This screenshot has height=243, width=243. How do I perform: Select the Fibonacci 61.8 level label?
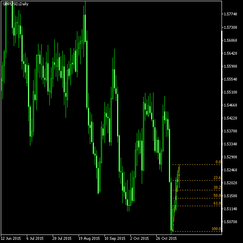pyautogui.click(x=217, y=203)
